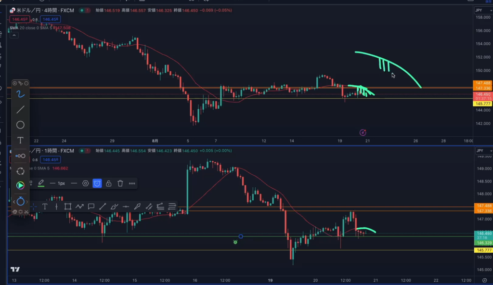Click the left arrow beside the timer icon

point(14,202)
